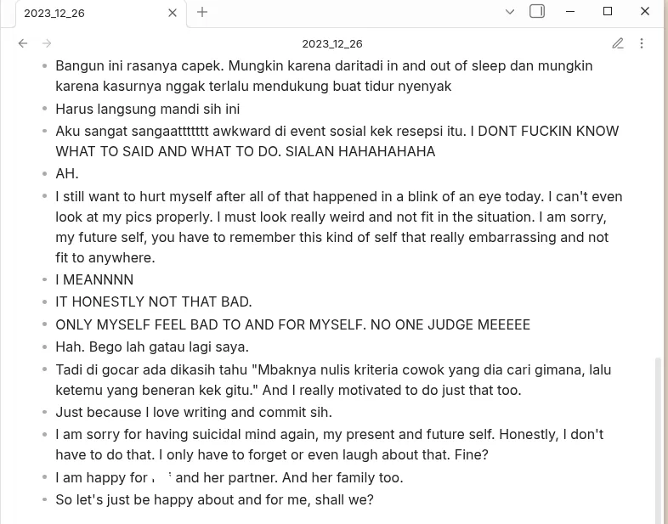Maximize the Obsidian window

(608, 11)
